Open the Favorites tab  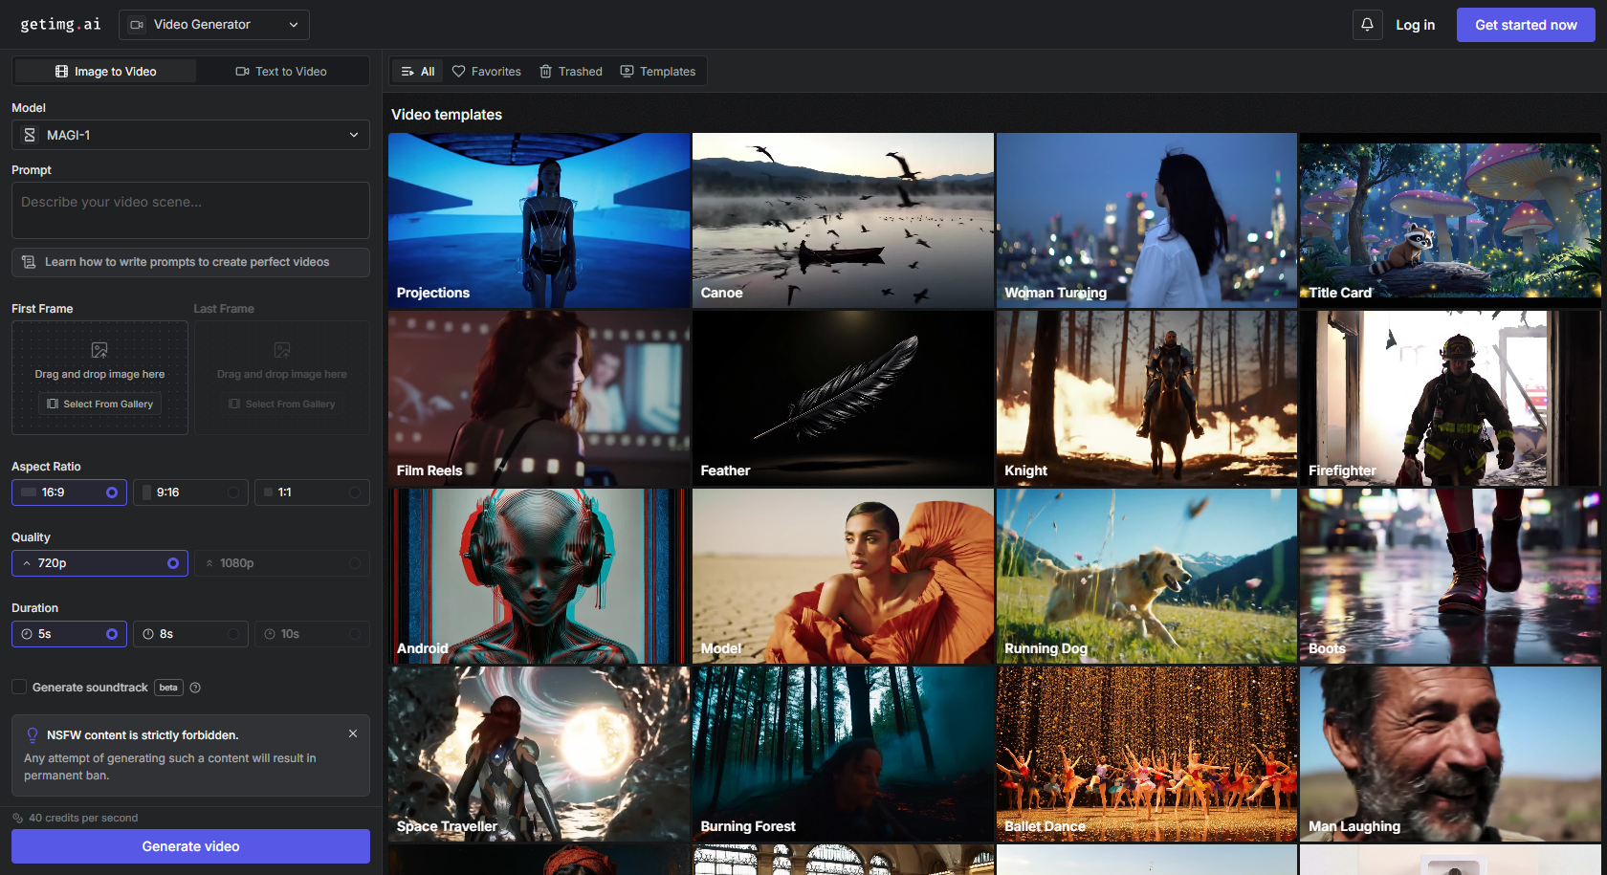(487, 72)
